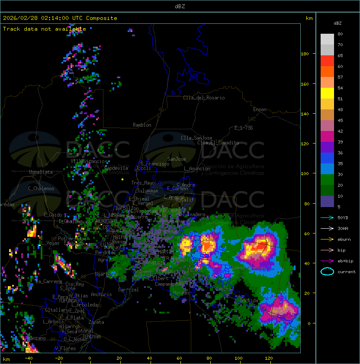Click the legend value '45'
The height and width of the screenshot is (364, 360).
tap(340, 120)
